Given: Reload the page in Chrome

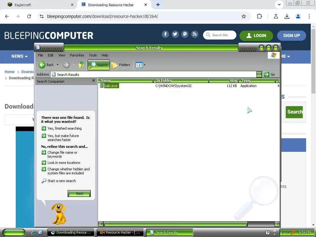Looking at the screenshot, I should (29, 16).
